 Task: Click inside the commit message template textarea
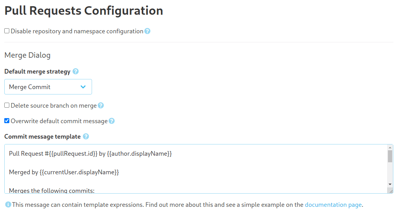coord(196,169)
